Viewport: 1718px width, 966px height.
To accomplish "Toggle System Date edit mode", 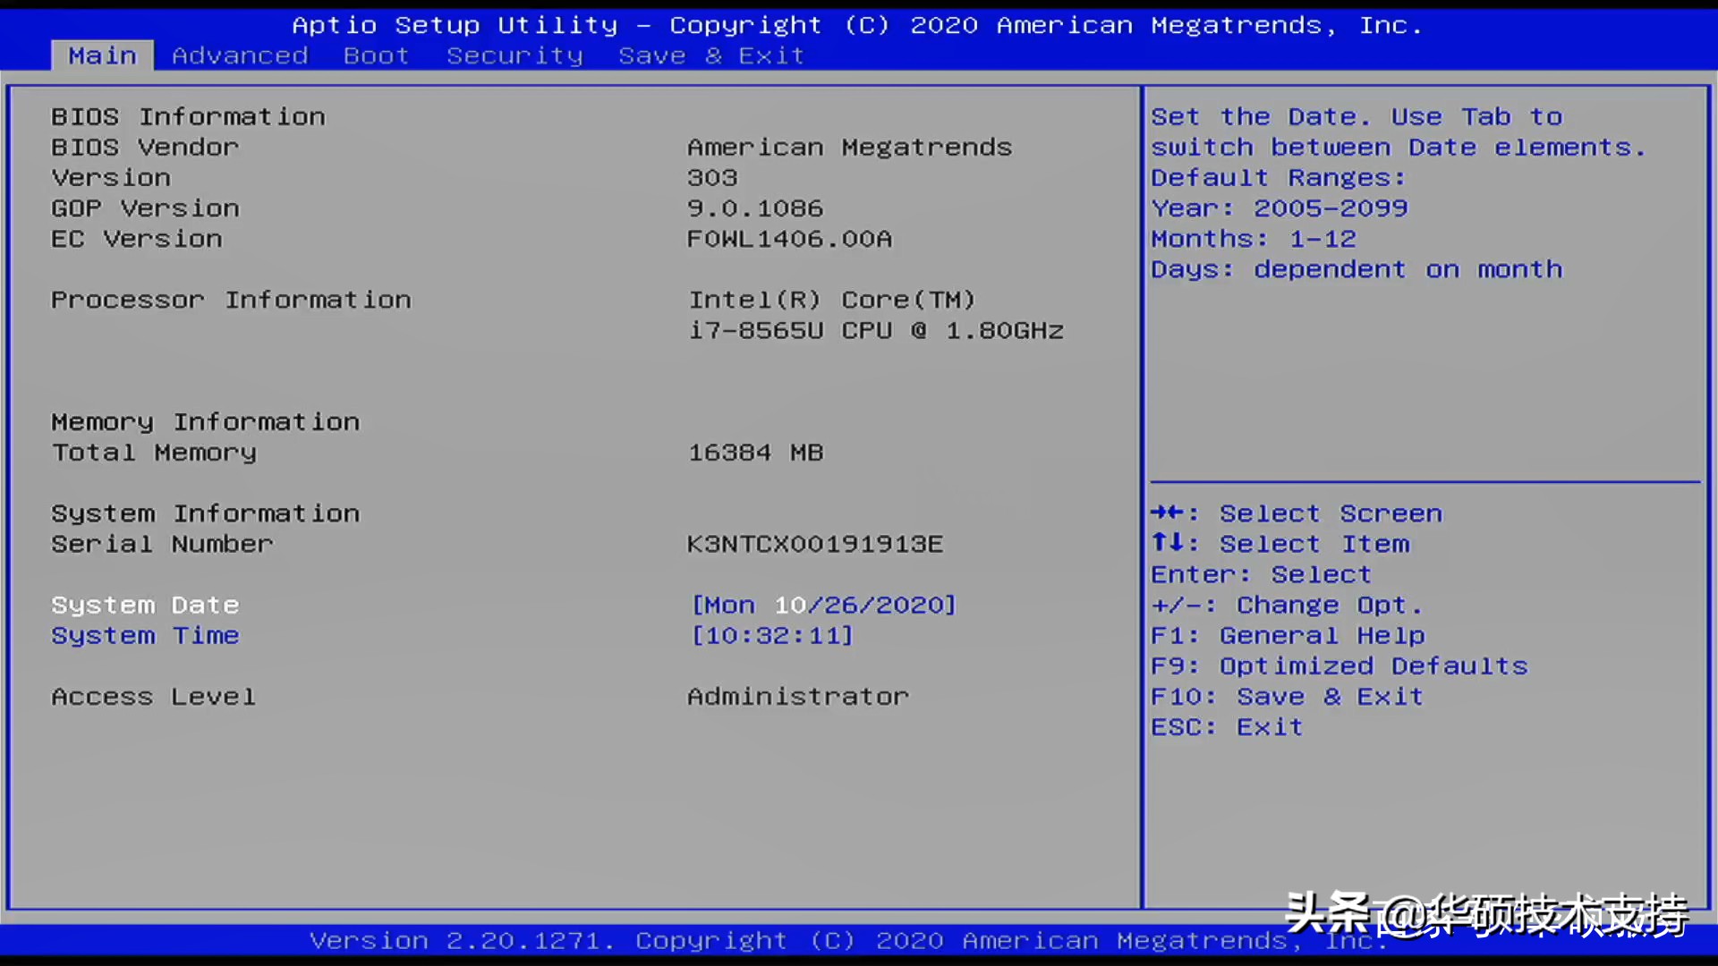I will tap(822, 604).
